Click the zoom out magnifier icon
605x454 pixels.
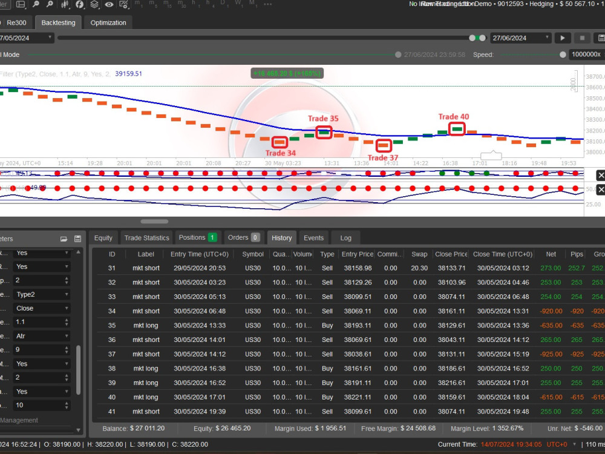pyautogui.click(x=35, y=4)
